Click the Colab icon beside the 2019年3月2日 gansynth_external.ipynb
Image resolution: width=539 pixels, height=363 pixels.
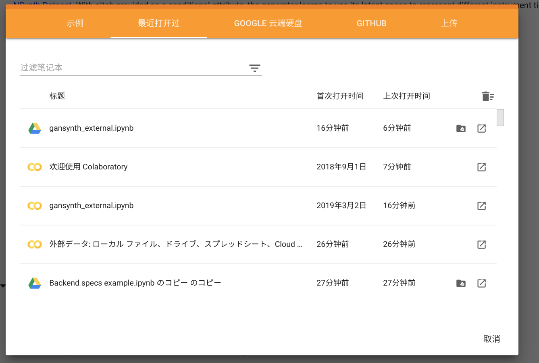[x=35, y=206]
